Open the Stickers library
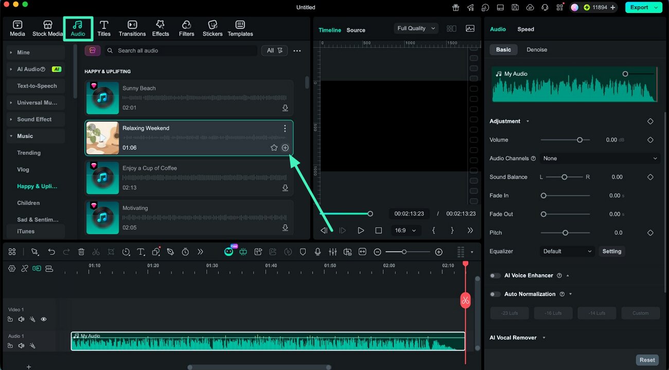This screenshot has height=370, width=669. (x=213, y=28)
